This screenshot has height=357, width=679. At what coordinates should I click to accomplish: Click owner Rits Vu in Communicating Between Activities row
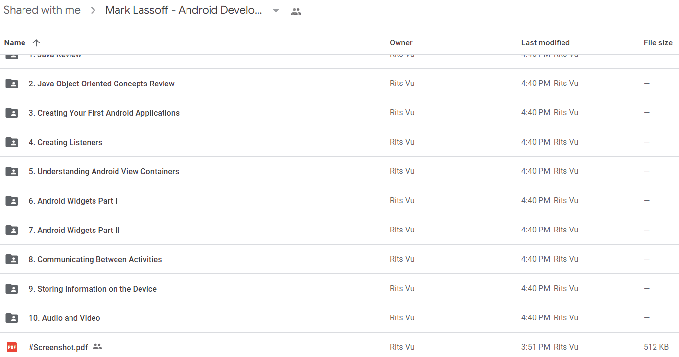402,259
